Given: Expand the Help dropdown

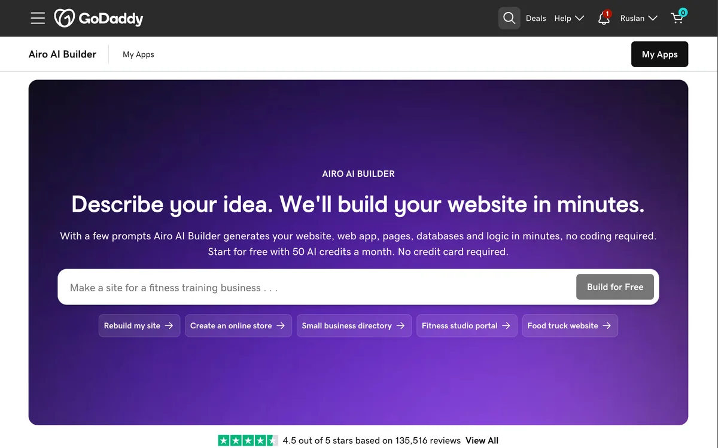Looking at the screenshot, I should [x=569, y=19].
